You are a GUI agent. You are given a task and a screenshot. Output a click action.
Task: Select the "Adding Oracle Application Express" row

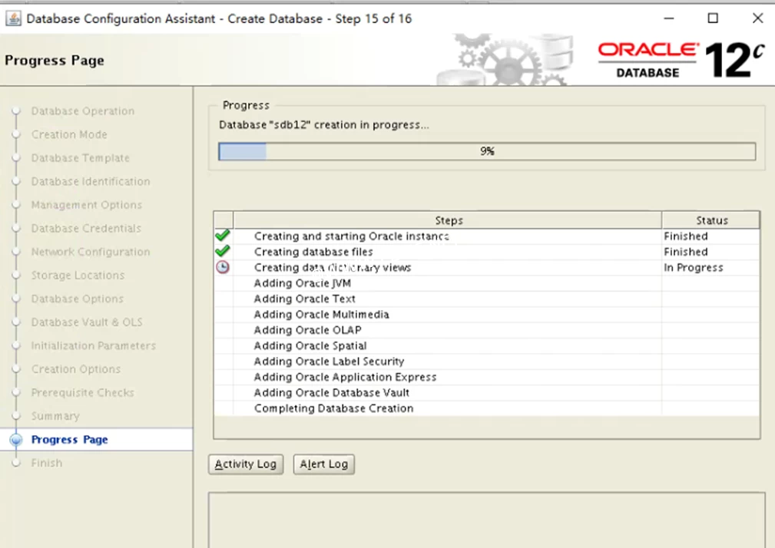tap(487, 377)
